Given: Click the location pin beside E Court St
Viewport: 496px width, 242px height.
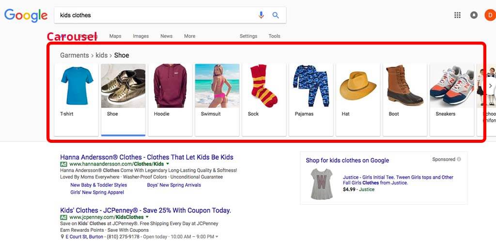Looking at the screenshot, I should (62, 237).
